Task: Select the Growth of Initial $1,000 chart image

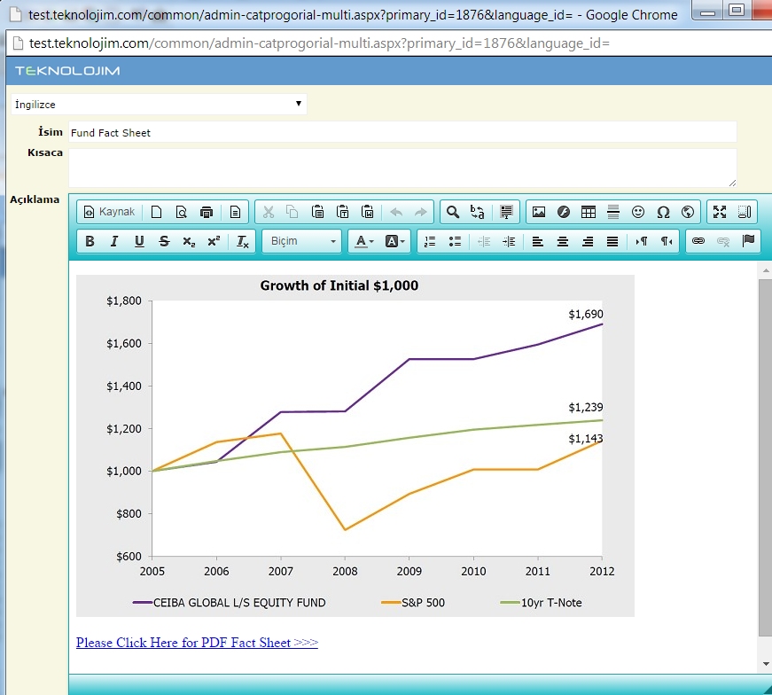Action: (x=355, y=446)
